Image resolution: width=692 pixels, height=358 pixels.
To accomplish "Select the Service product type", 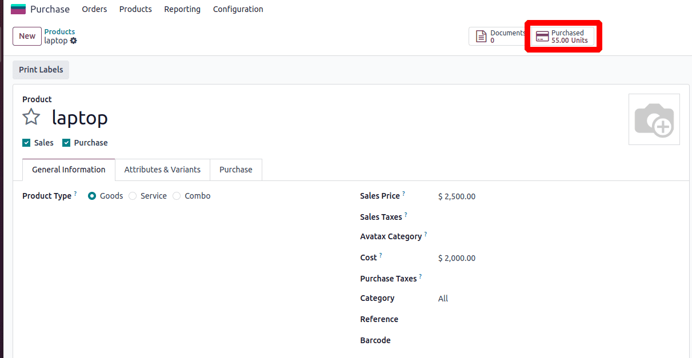I will [x=133, y=196].
